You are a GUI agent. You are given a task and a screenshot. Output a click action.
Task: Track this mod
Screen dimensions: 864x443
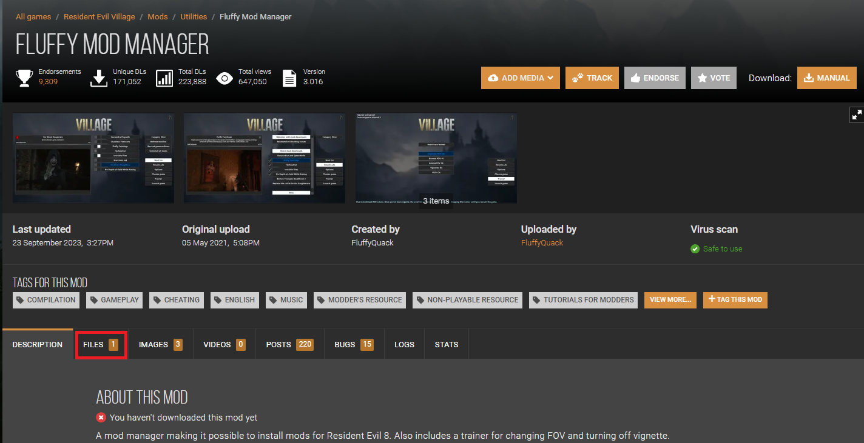pos(592,78)
